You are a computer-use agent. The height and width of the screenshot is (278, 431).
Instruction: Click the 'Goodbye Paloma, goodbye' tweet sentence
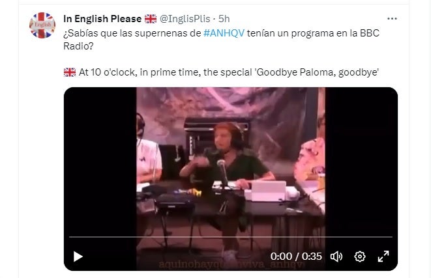(229, 72)
